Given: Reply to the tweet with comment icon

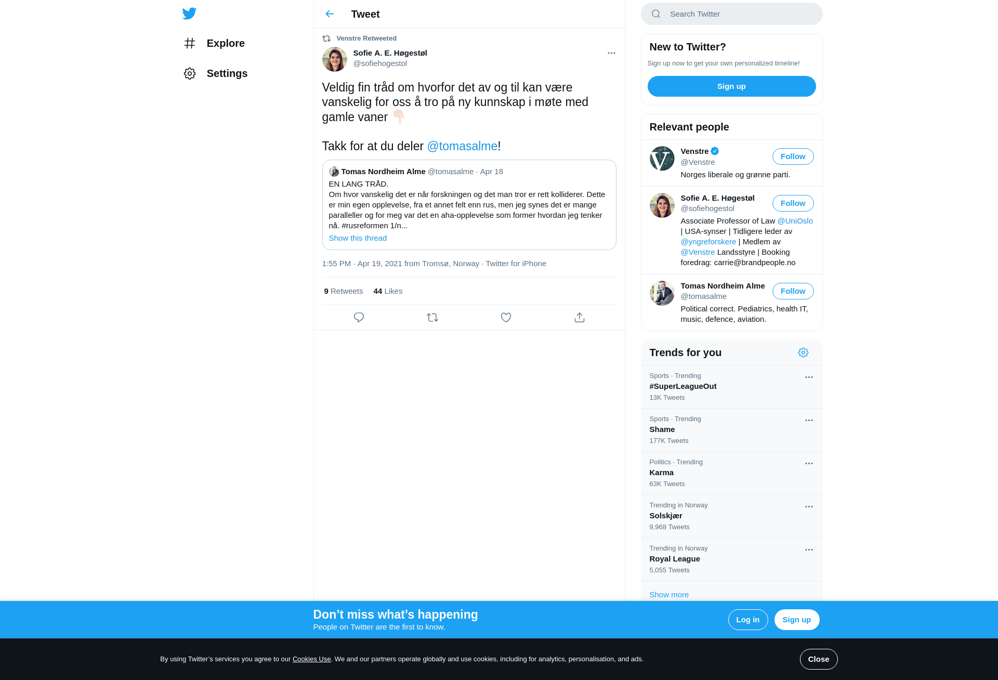Looking at the screenshot, I should (359, 317).
